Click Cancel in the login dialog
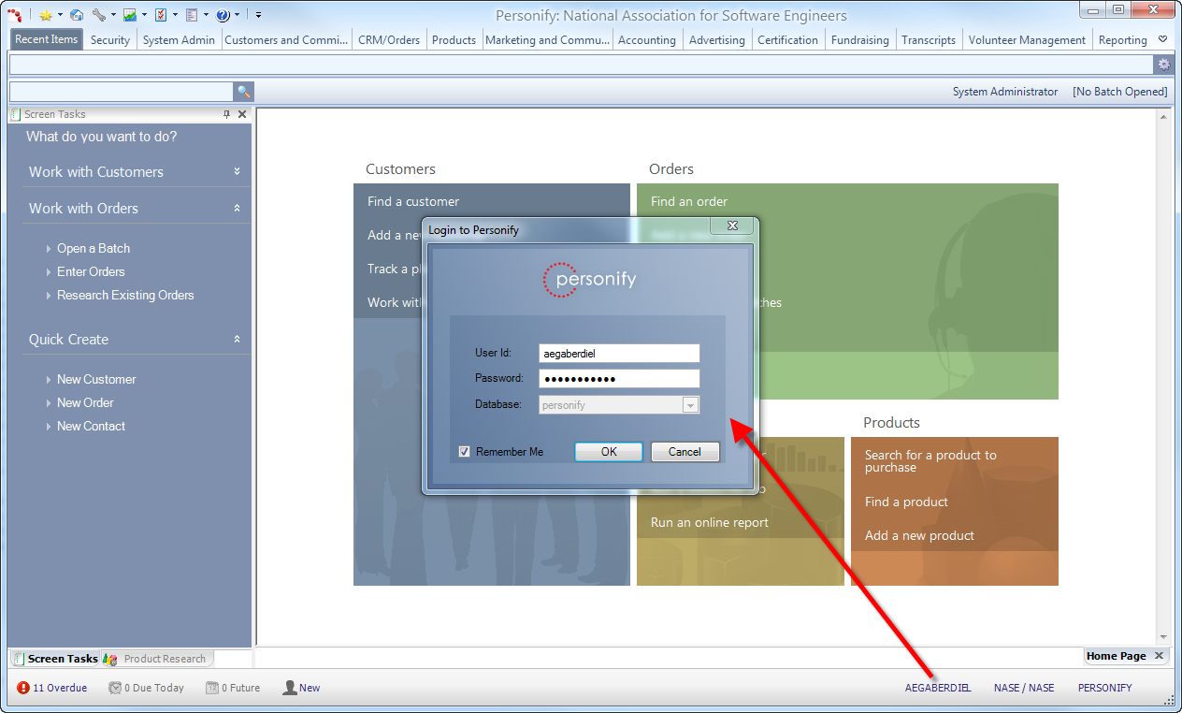 (685, 452)
